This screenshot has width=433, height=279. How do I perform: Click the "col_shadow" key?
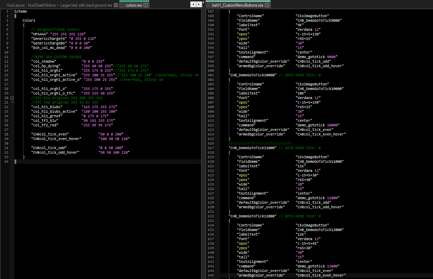(x=44, y=62)
